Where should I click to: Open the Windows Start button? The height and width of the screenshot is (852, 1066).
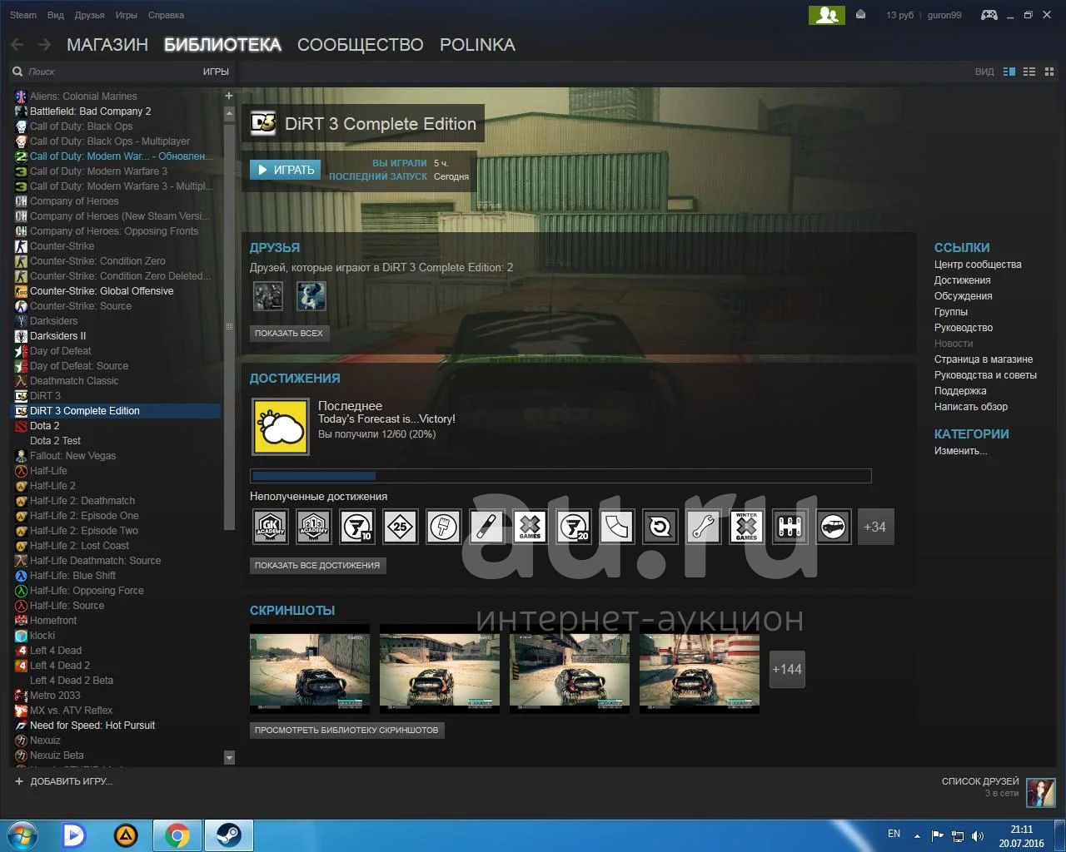tap(23, 835)
